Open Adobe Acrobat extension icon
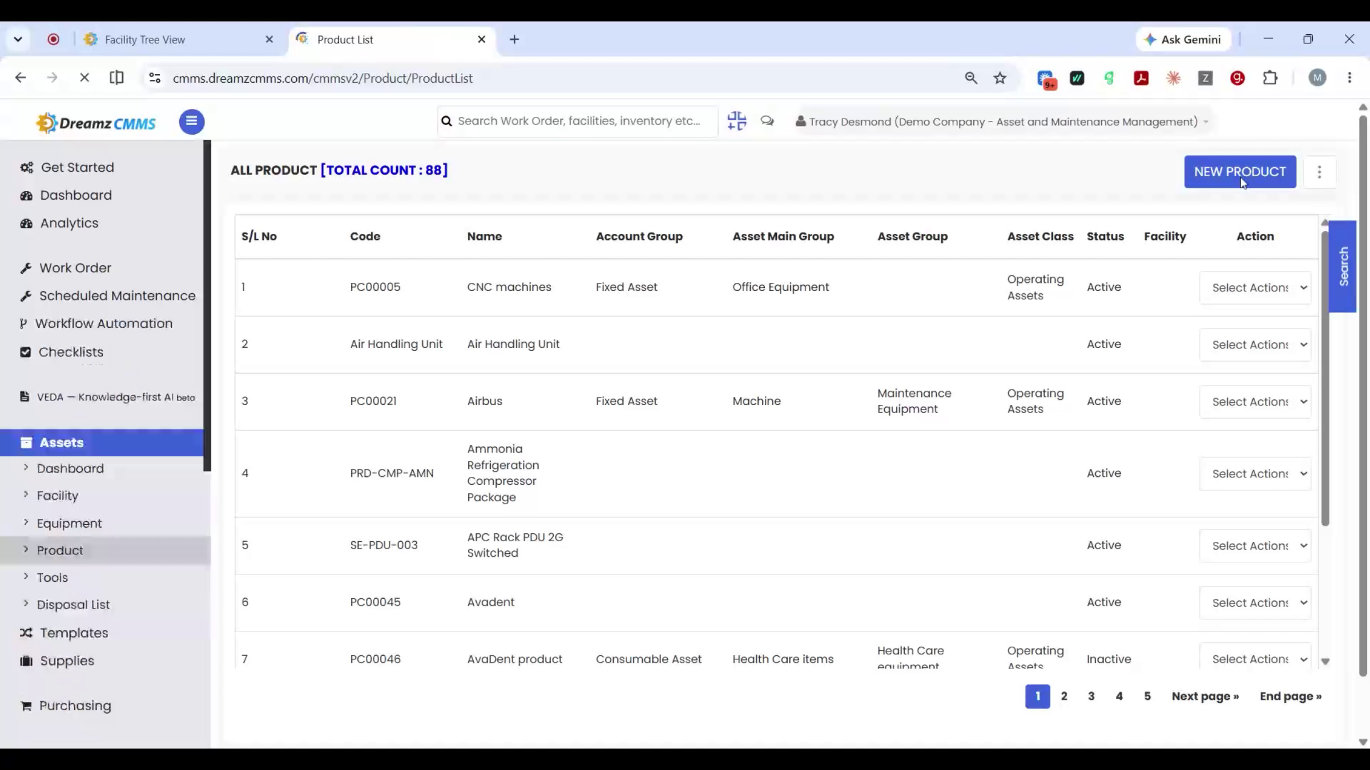Viewport: 1370px width, 770px height. (1141, 78)
